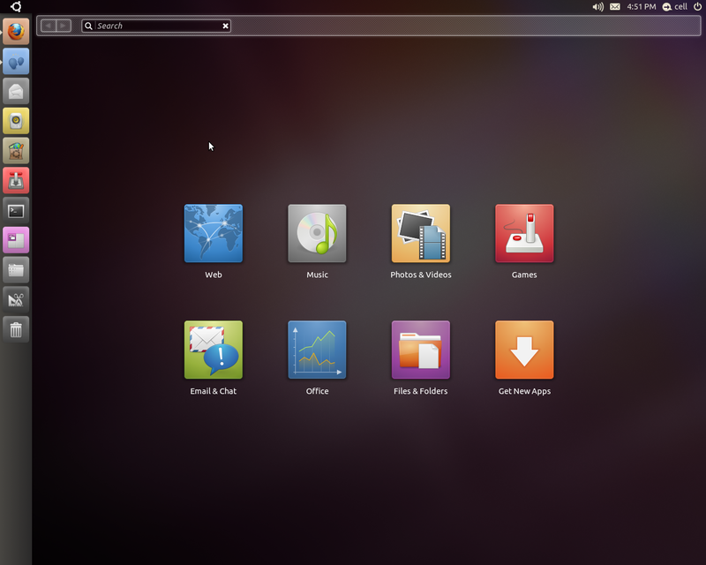
Task: Open the gray file manager launcher icon
Action: 16,269
